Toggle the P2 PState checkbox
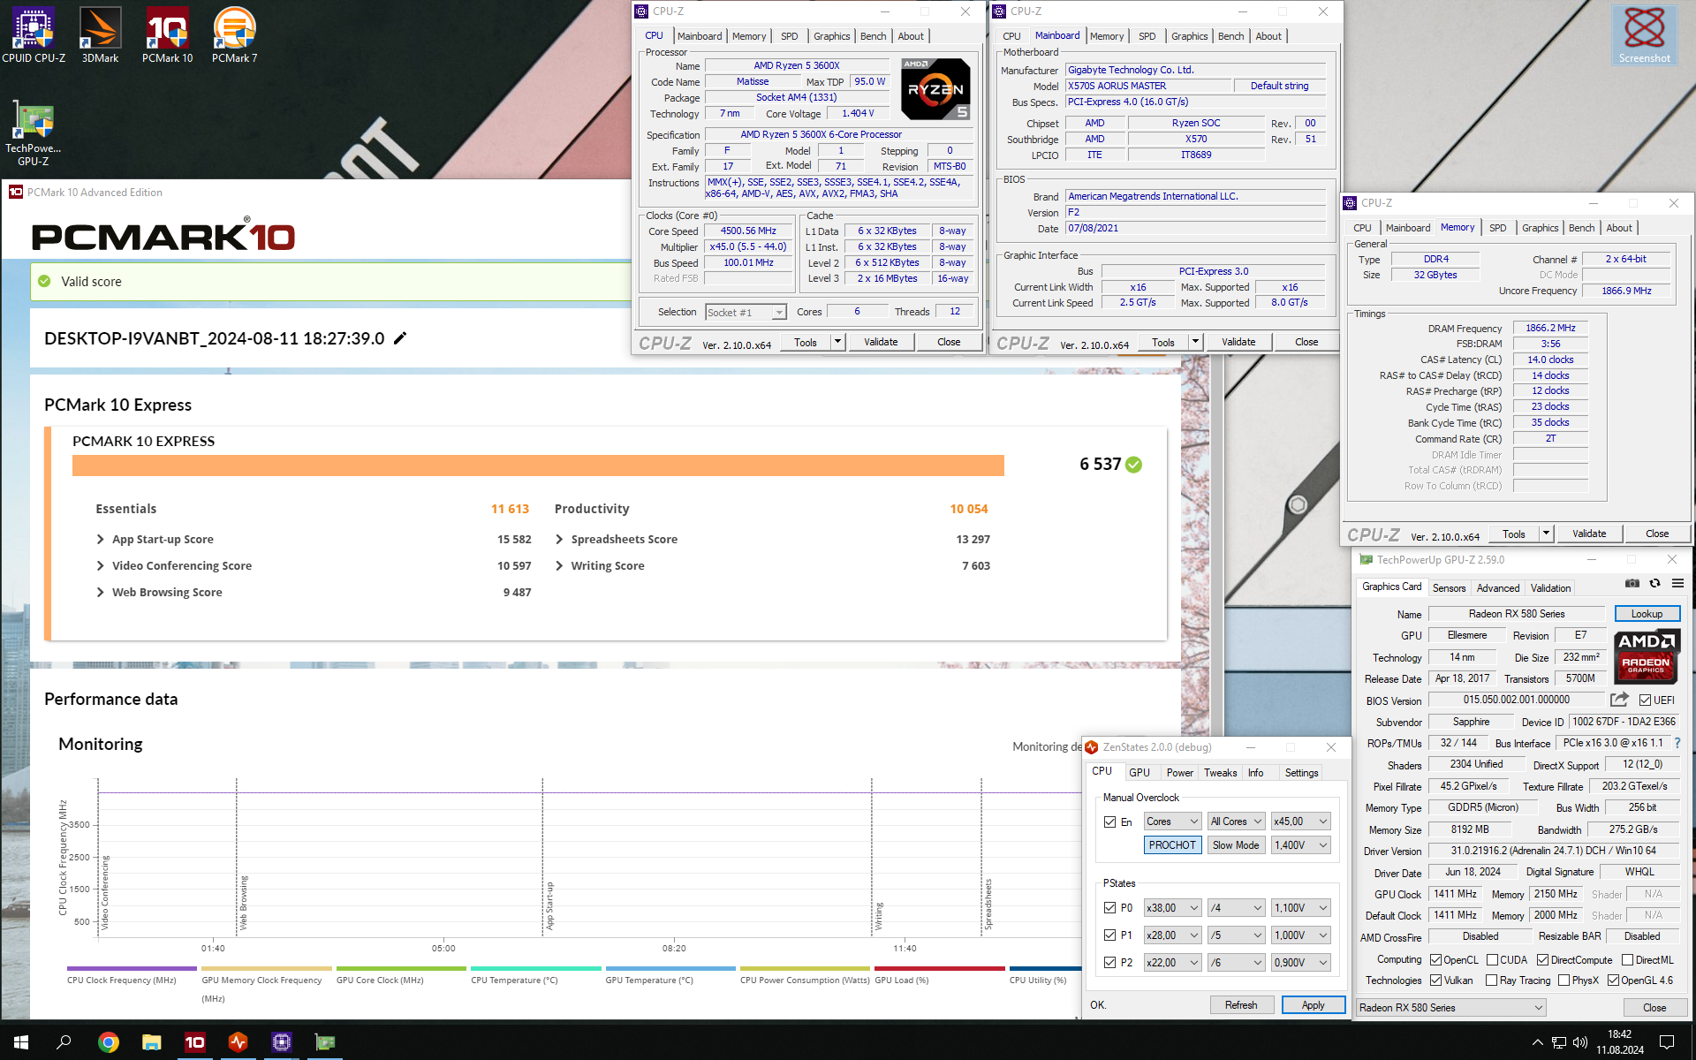The width and height of the screenshot is (1696, 1060). pos(1109,962)
